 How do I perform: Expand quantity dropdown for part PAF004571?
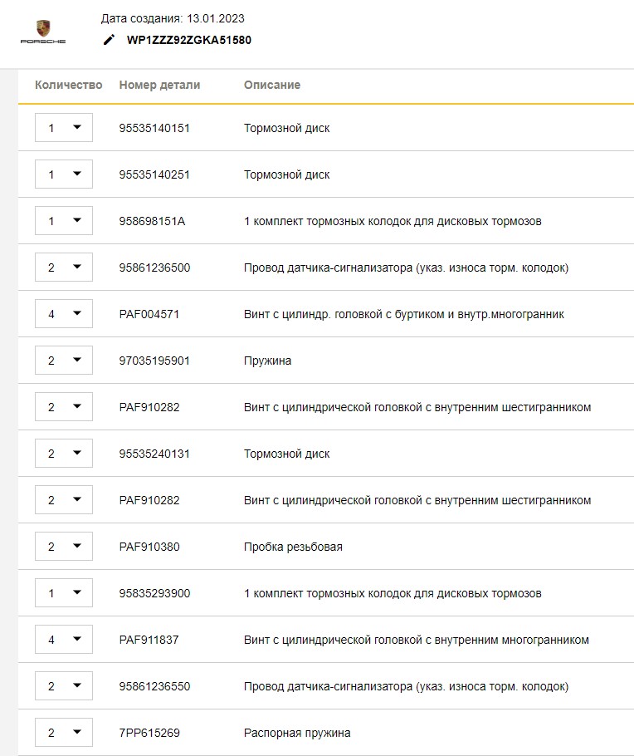click(x=64, y=314)
